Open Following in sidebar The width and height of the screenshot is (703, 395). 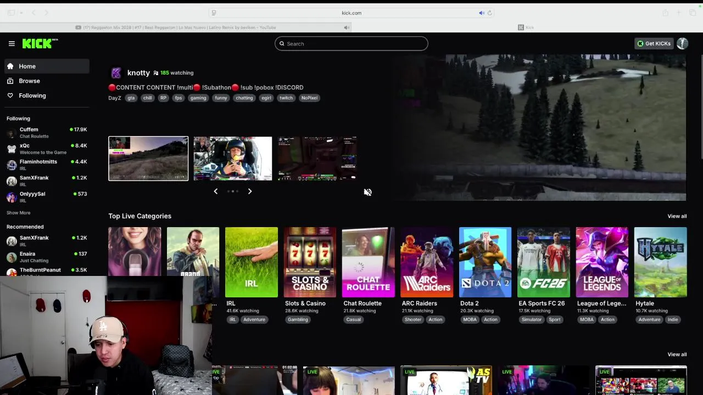click(47, 95)
